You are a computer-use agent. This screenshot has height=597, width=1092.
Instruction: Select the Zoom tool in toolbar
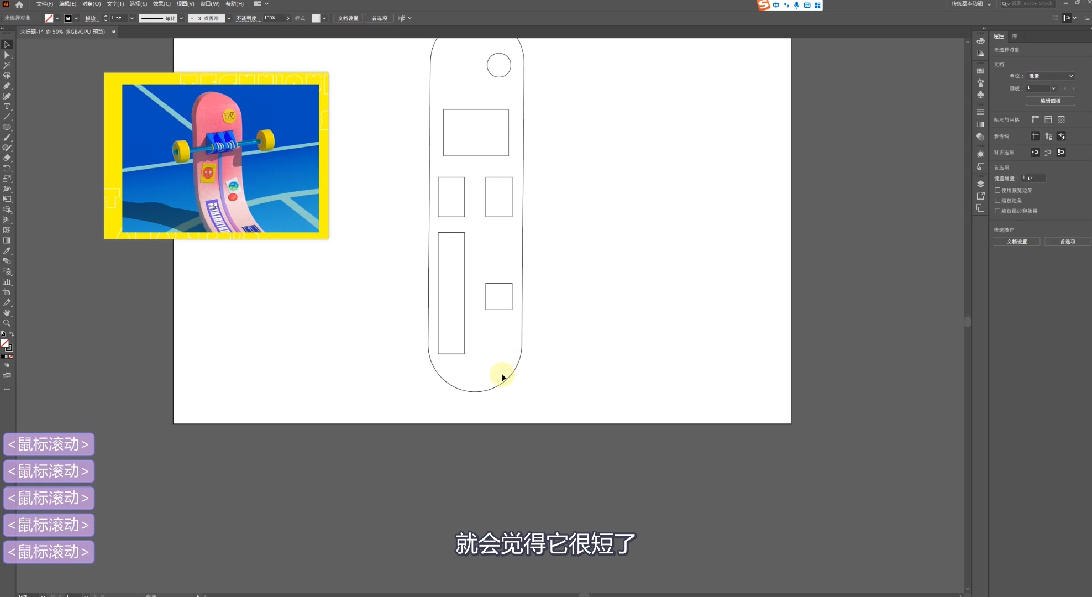point(7,323)
